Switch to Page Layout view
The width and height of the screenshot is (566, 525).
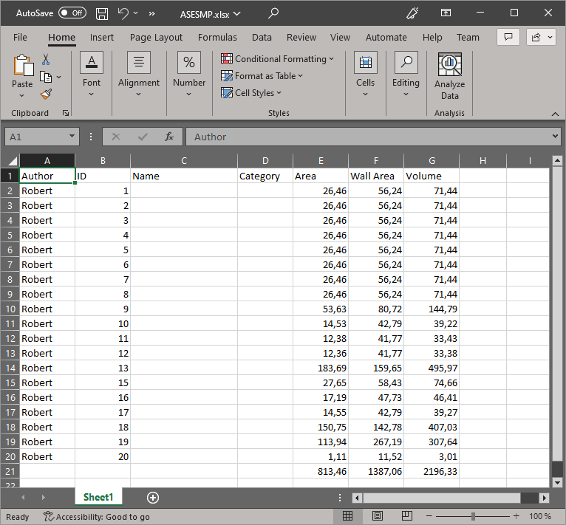378,517
